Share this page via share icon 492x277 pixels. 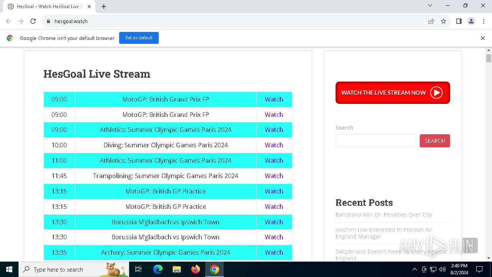click(x=431, y=21)
